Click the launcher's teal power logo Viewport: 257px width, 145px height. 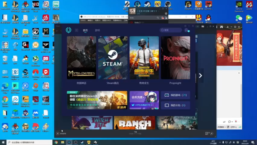[68, 30]
